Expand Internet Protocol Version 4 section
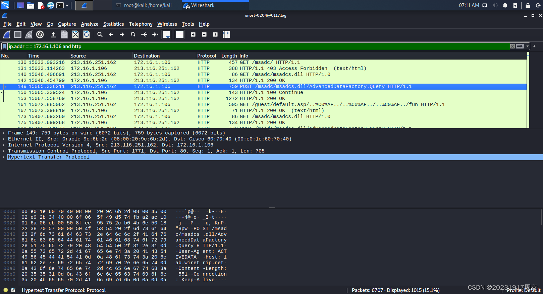 tap(4, 145)
